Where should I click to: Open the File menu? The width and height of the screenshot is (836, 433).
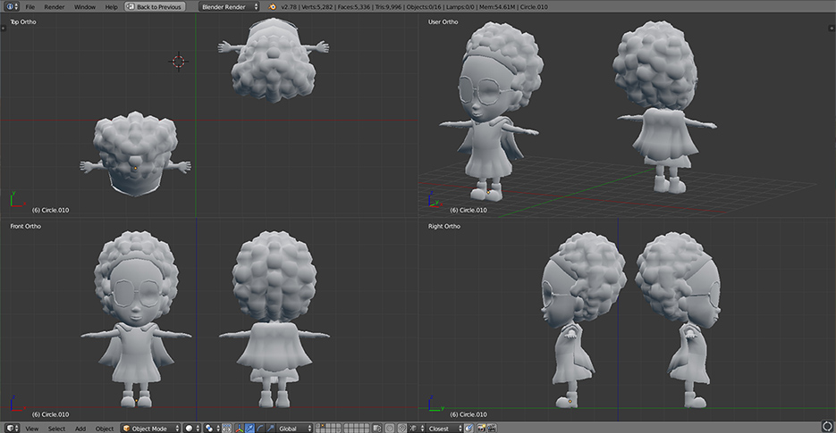(30, 6)
